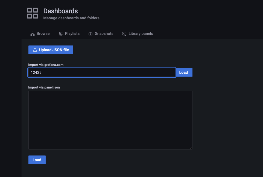
Task: Click the Library panels tab's icon
Action: 124,34
